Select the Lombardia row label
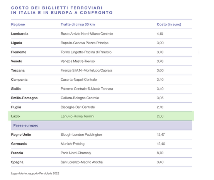This screenshot has height=180, width=214. point(20,34)
